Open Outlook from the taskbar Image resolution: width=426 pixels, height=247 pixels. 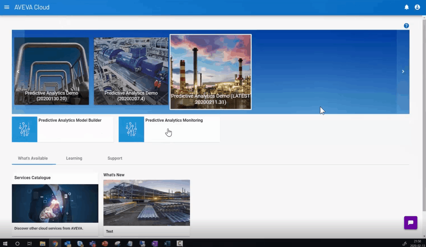67,243
